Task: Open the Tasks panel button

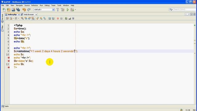Action: coord(5,106)
